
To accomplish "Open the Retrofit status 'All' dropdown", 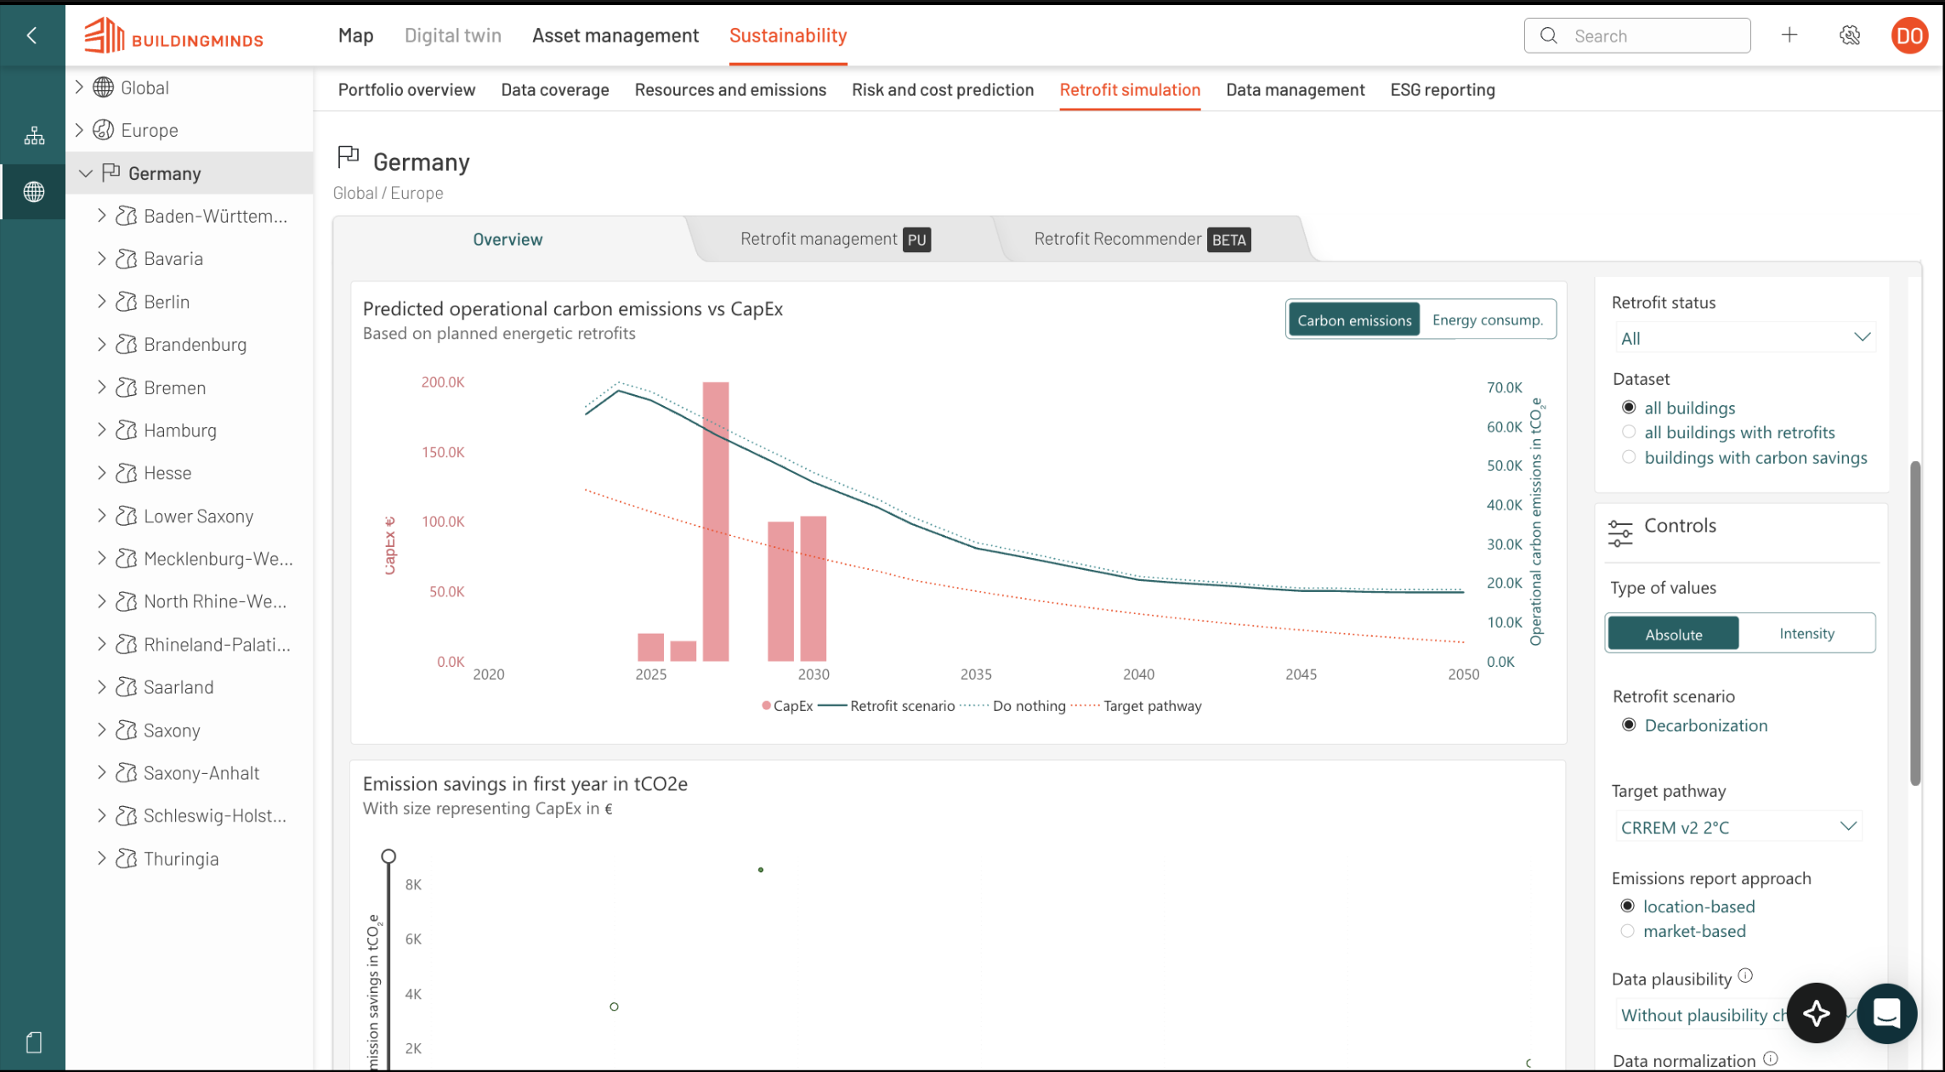I will point(1745,338).
